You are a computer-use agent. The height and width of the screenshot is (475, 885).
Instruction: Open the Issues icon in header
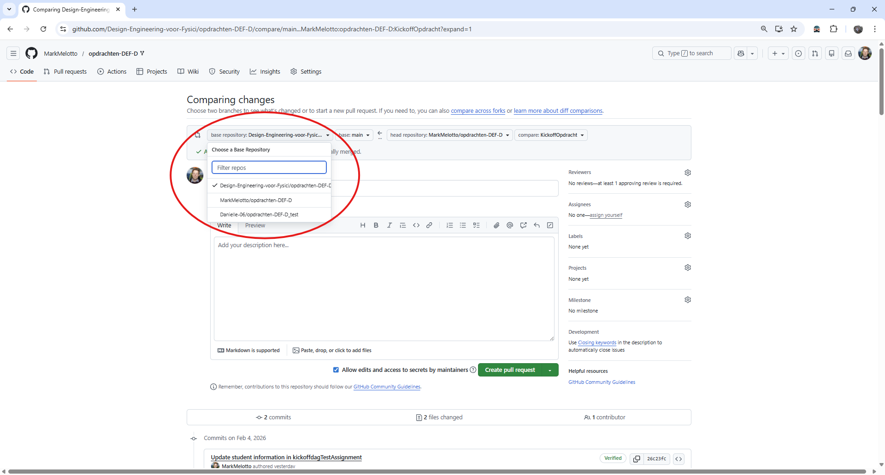click(798, 53)
